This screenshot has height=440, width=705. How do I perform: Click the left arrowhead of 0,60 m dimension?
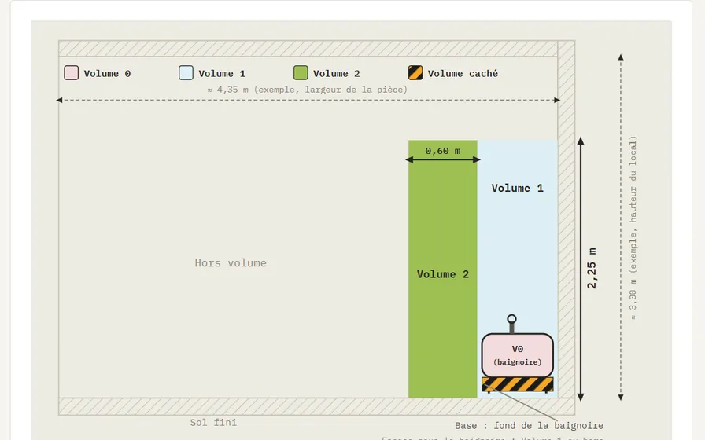[x=409, y=159]
